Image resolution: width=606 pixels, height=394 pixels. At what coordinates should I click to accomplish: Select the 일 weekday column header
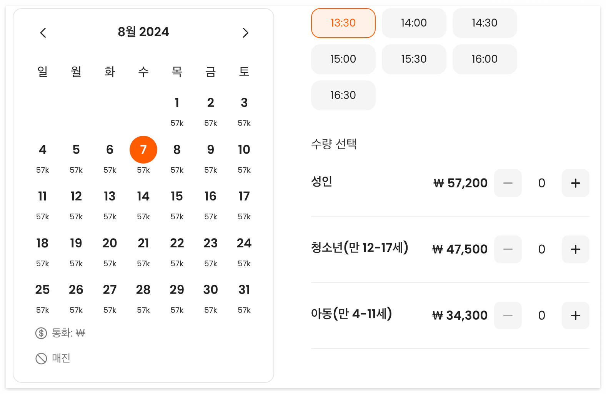43,72
